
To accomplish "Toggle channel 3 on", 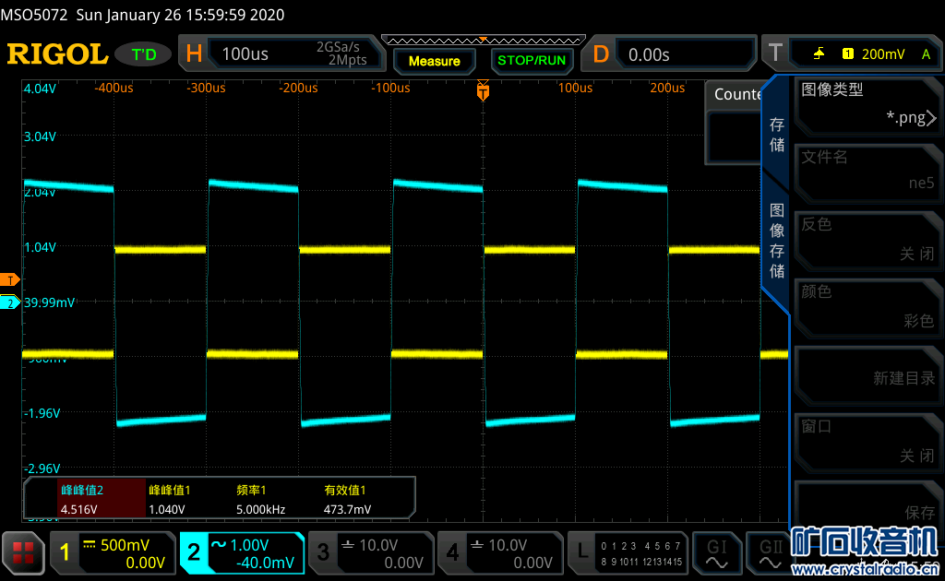I will pyautogui.click(x=370, y=552).
